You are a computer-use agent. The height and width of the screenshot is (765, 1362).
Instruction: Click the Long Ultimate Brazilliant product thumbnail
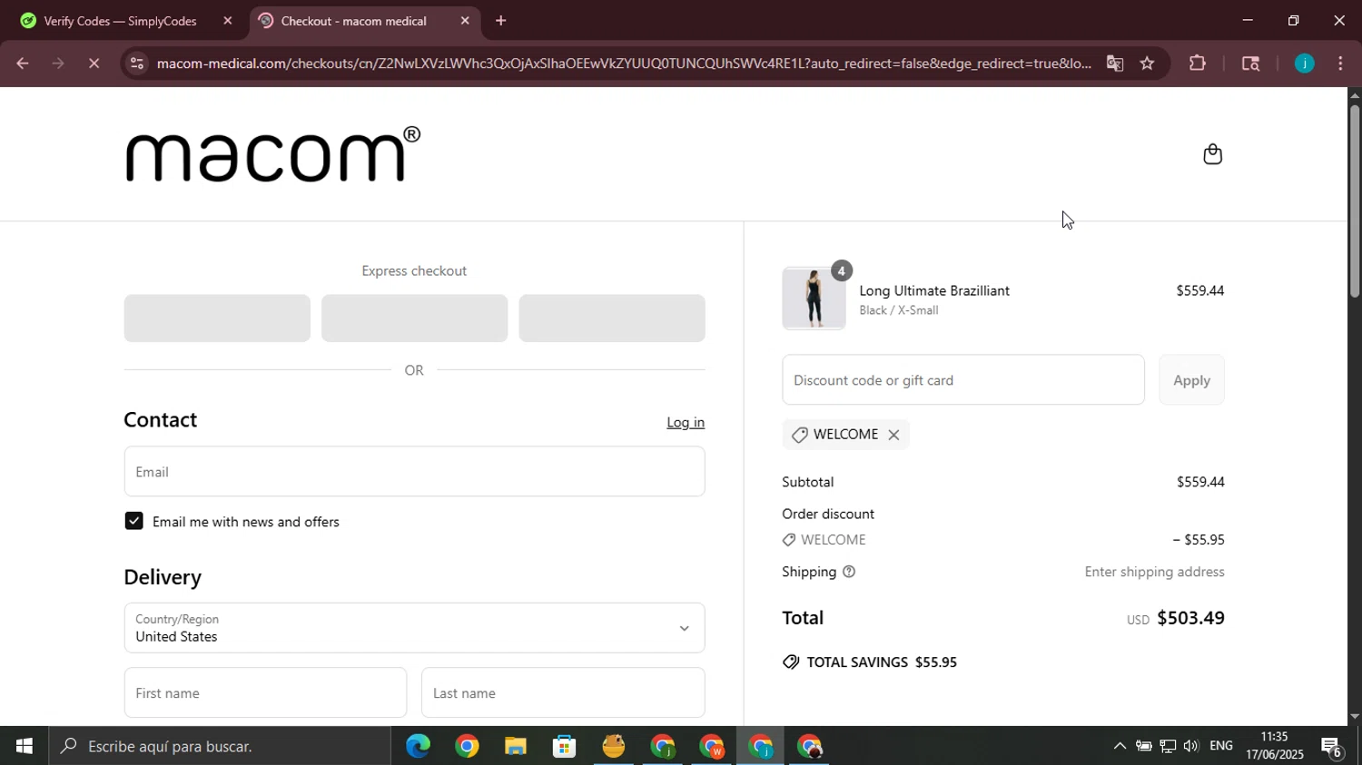coord(814,299)
